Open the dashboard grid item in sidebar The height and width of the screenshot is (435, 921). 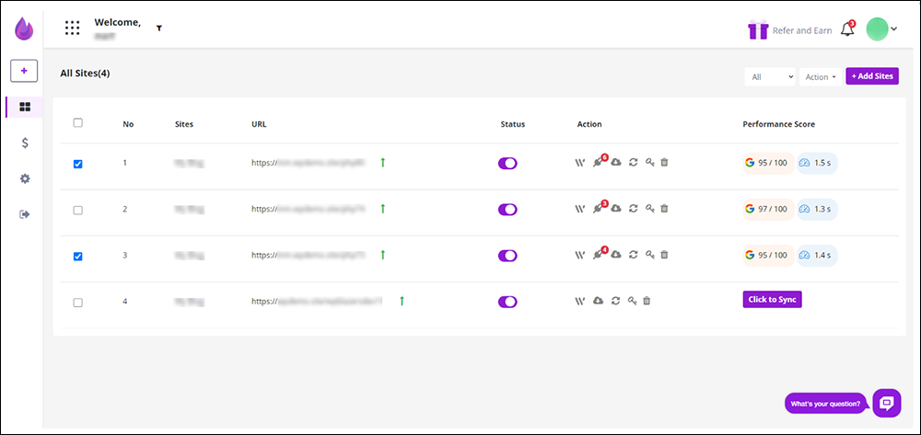pos(25,107)
